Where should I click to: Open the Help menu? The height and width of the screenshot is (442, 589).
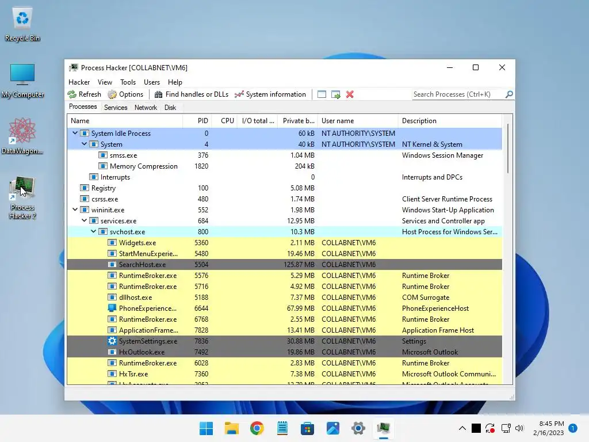click(175, 82)
